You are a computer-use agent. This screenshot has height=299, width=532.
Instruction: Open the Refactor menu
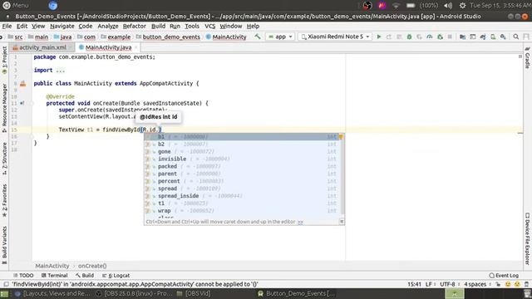[x=135, y=26]
